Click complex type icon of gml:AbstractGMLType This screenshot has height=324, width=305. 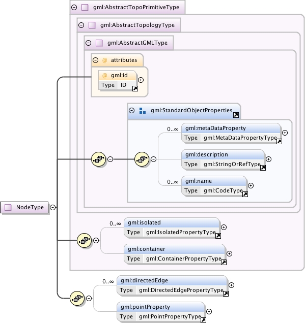pyautogui.click(x=99, y=43)
